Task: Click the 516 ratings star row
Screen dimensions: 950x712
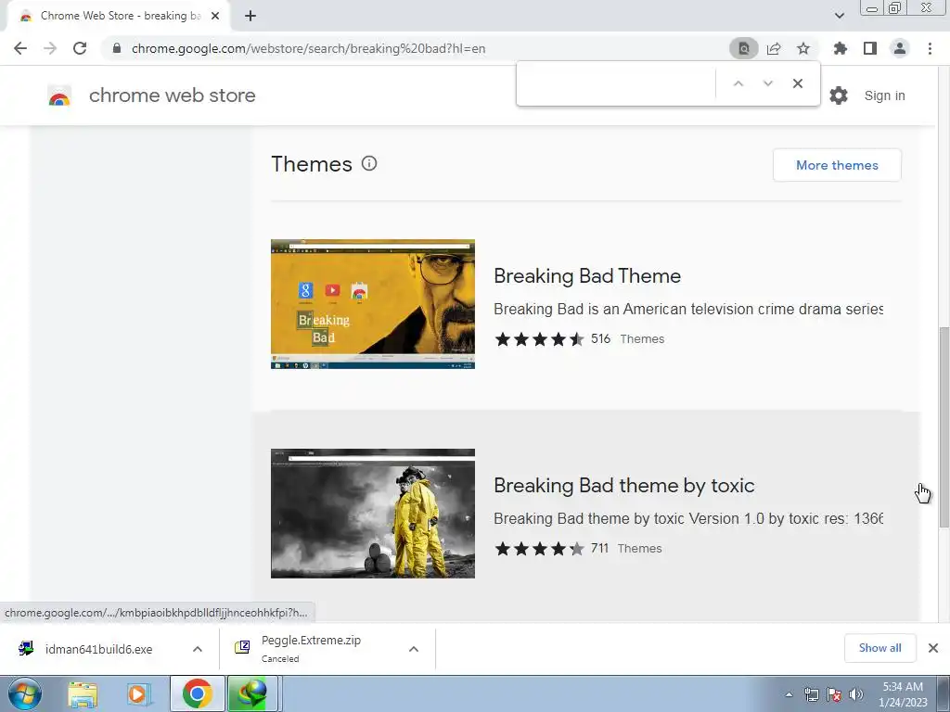Action: [x=539, y=339]
